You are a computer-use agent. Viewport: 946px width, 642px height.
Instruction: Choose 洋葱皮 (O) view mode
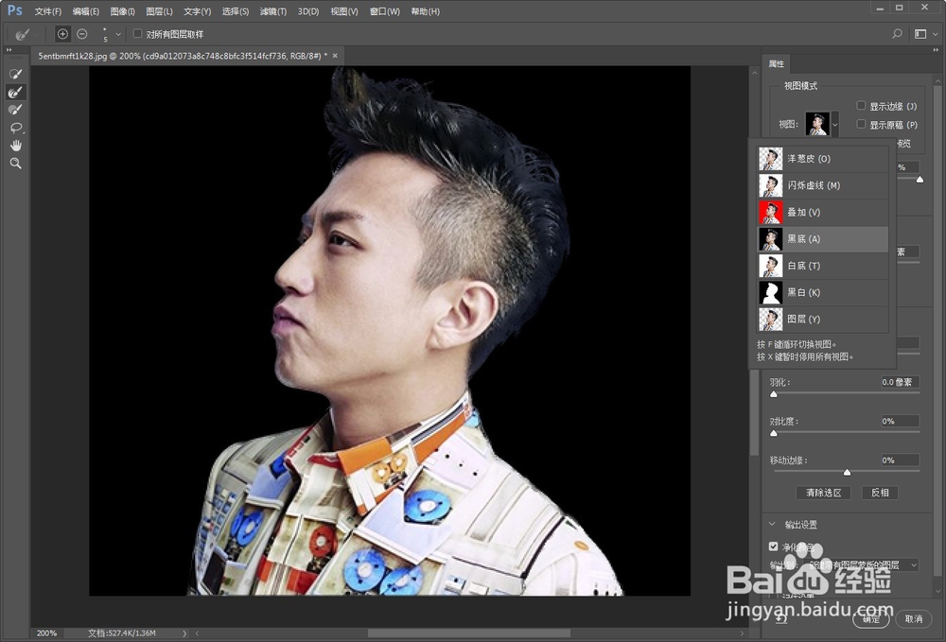(x=822, y=159)
